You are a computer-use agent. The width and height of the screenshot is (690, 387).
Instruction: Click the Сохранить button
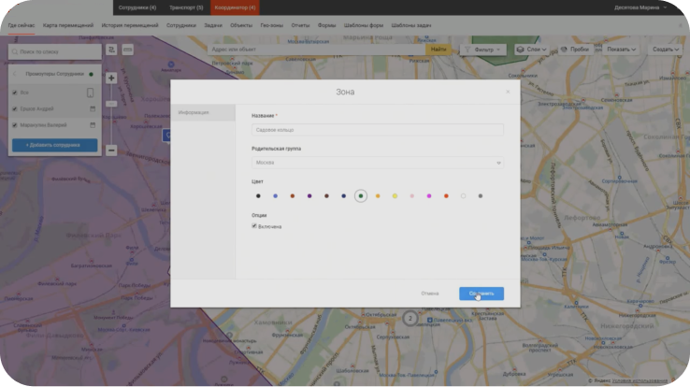pyautogui.click(x=481, y=294)
